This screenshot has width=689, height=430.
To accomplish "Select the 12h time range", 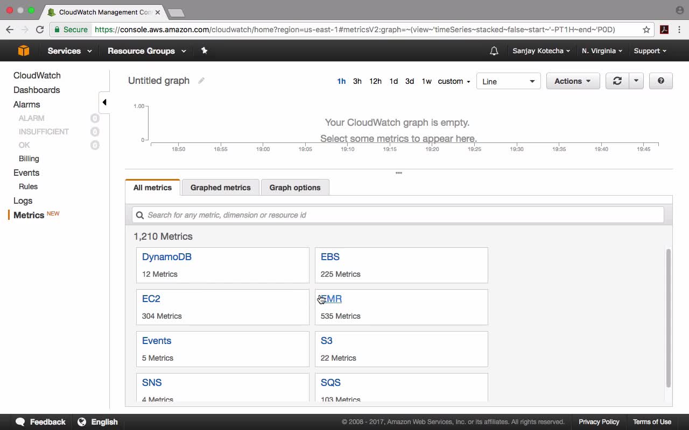I will 375,81.
